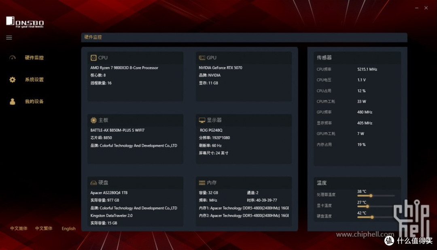
Task: Switch language to English
Action: point(68,229)
